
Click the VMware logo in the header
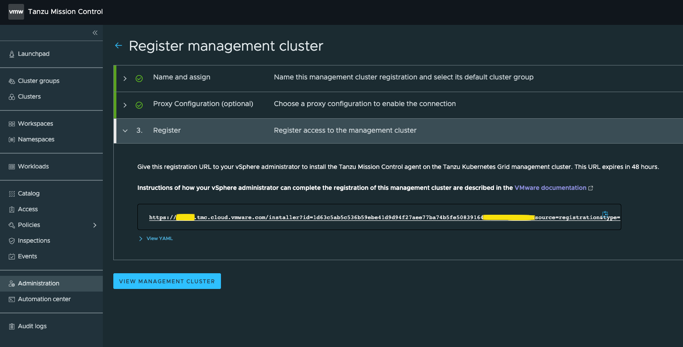(16, 12)
